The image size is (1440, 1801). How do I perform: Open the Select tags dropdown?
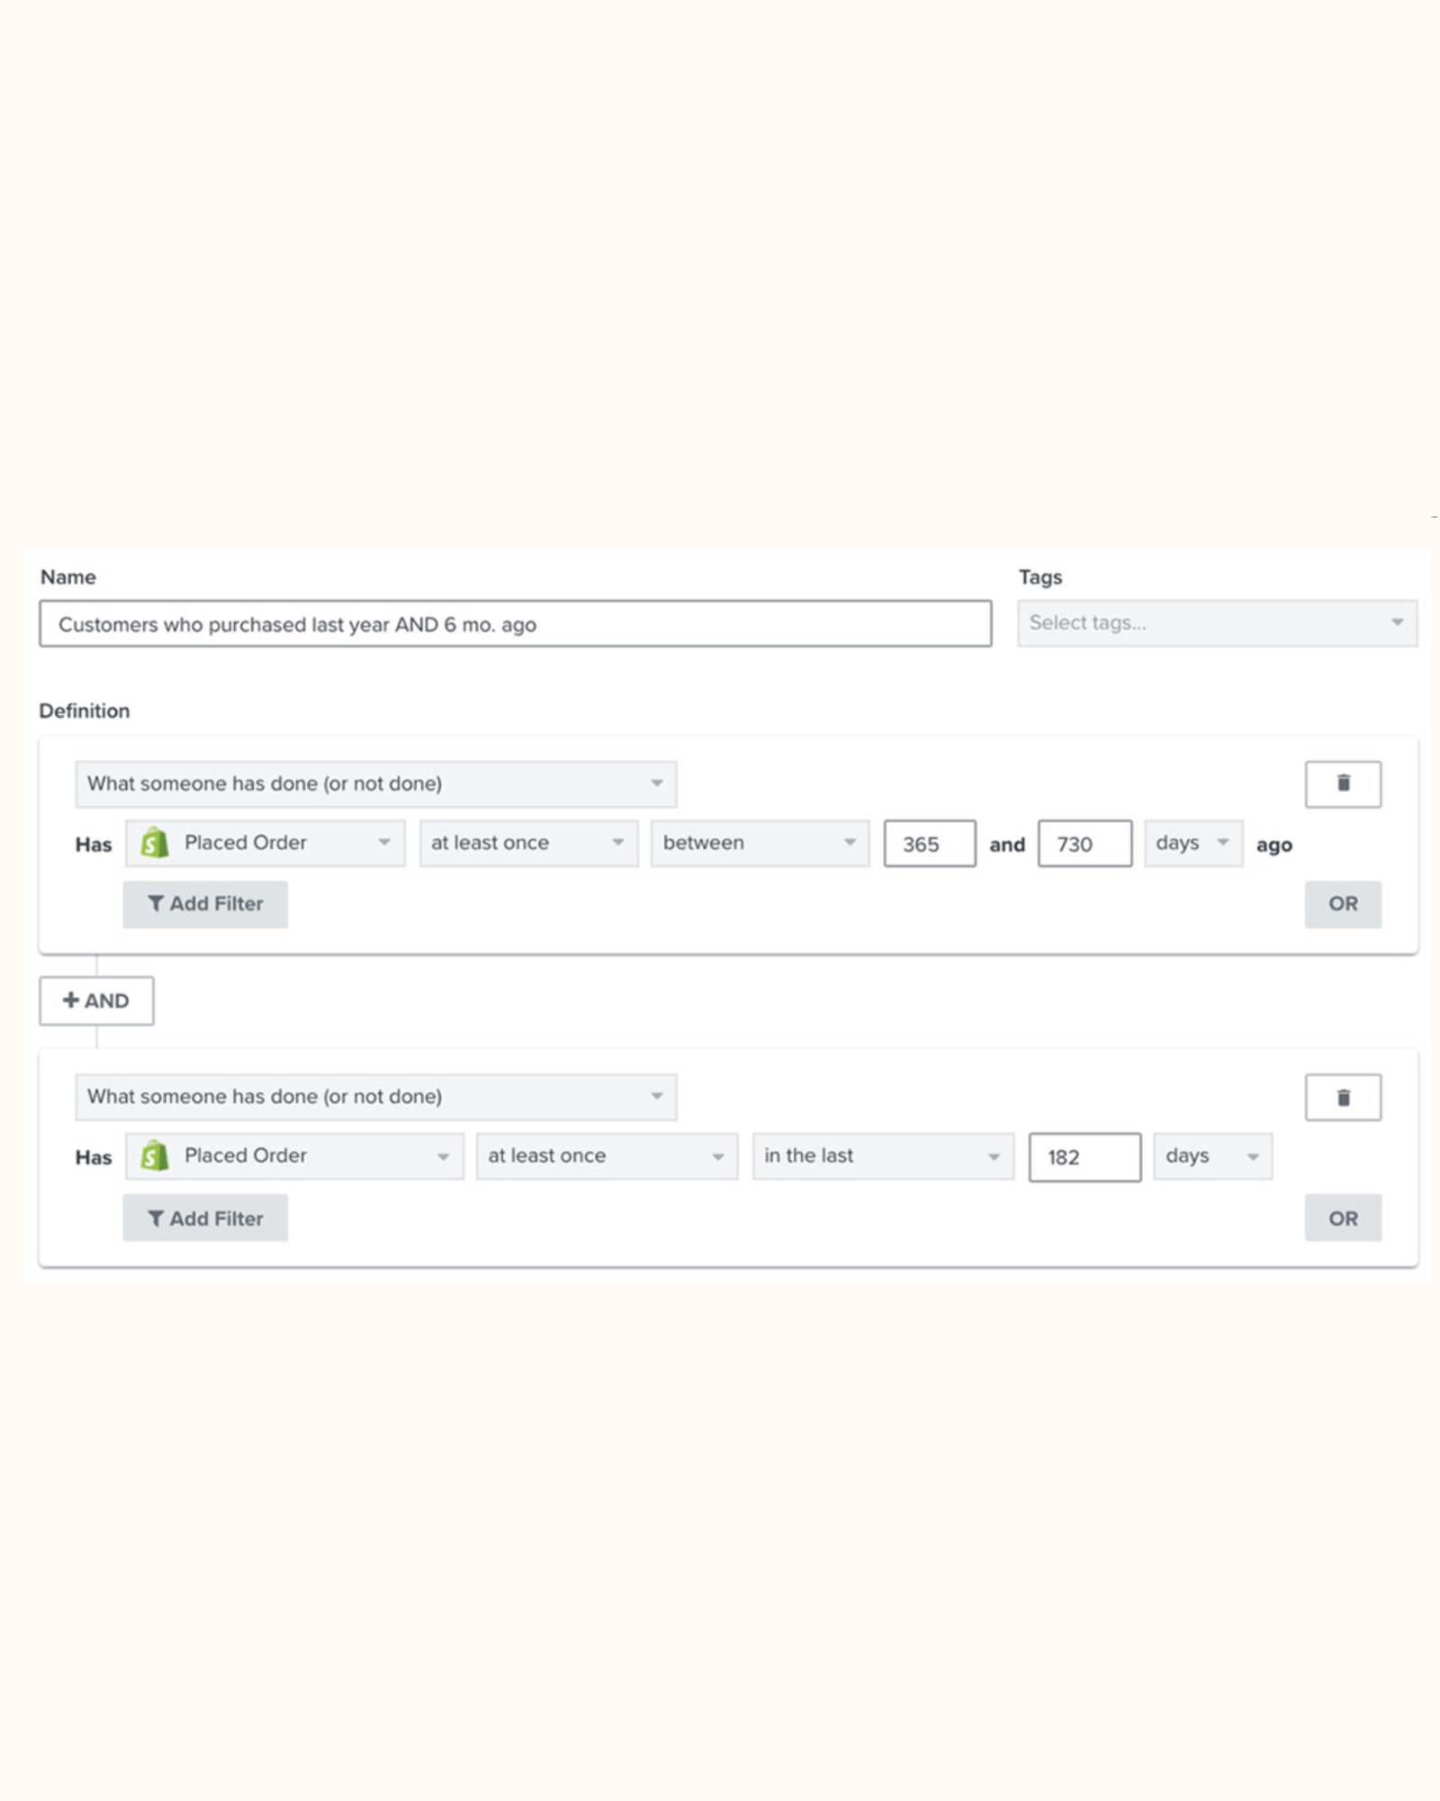[1217, 623]
